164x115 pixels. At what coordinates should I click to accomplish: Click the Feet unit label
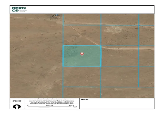(75, 107)
